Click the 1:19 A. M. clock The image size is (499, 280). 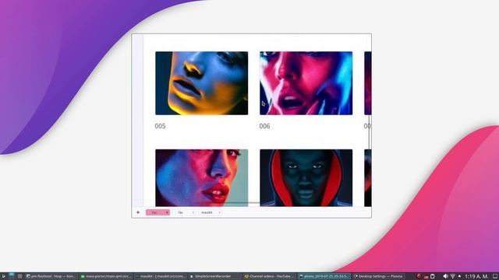tap(476, 276)
